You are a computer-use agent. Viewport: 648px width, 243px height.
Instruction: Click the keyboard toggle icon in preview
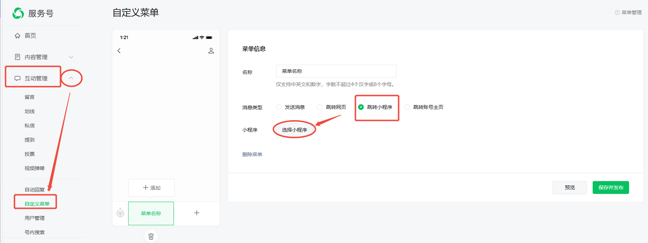pos(120,213)
